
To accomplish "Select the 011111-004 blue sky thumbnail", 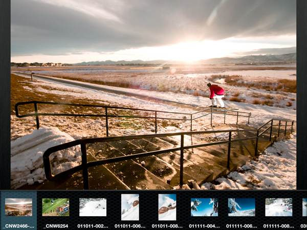I will point(204,207).
